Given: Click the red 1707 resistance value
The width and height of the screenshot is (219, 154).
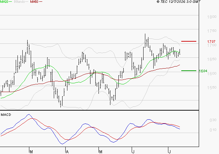Looking at the screenshot, I should [211, 42].
